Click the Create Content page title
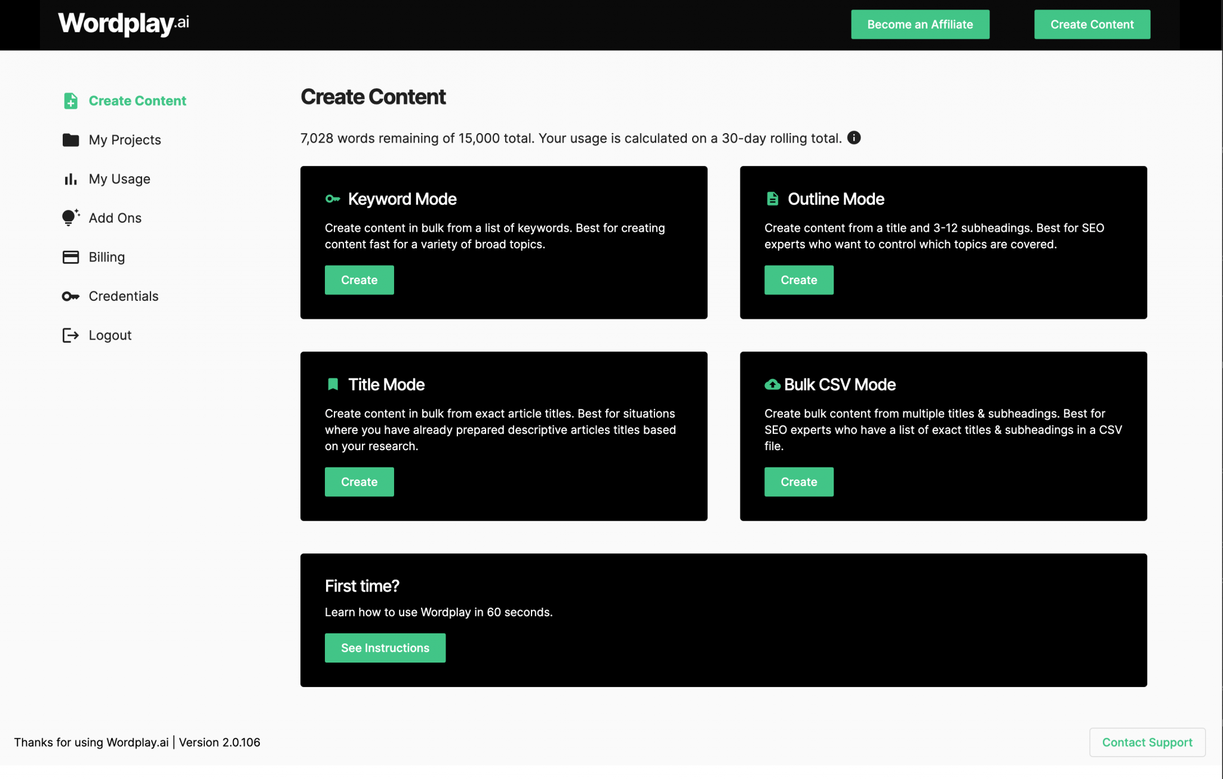Screen dimensions: 1223x779 click(x=373, y=97)
